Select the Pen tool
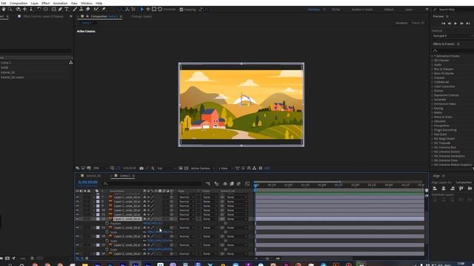474x266 pixels. click(60, 10)
